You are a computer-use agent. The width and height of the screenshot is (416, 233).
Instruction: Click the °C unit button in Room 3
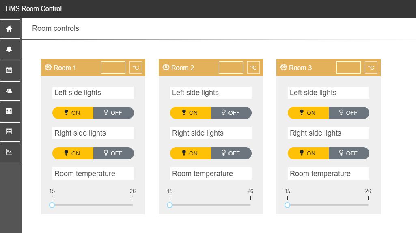click(x=371, y=68)
